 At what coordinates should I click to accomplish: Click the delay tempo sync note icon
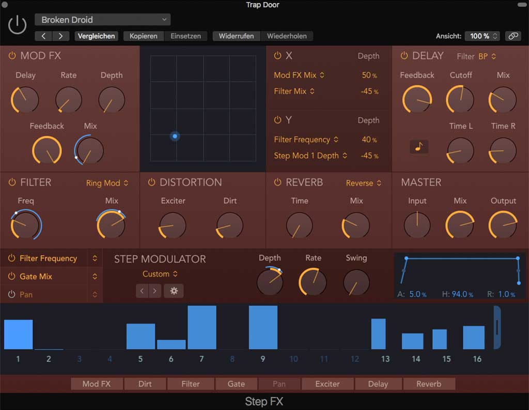click(x=419, y=147)
